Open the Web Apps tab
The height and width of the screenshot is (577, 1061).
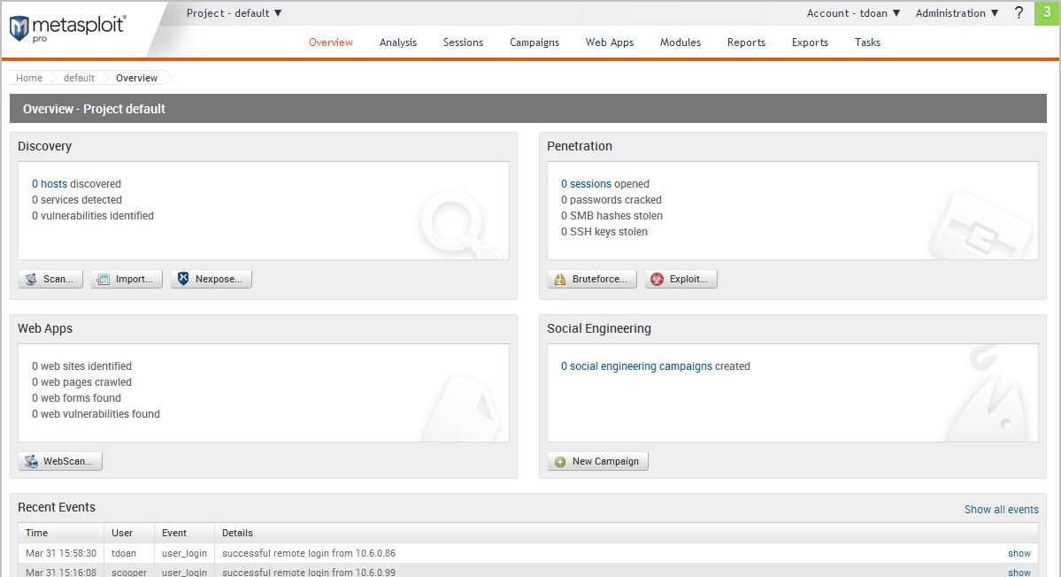(610, 42)
